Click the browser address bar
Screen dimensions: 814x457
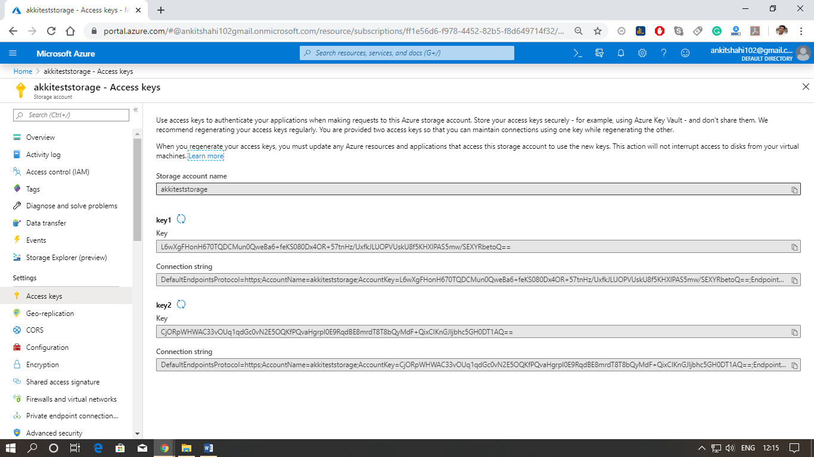click(x=334, y=31)
